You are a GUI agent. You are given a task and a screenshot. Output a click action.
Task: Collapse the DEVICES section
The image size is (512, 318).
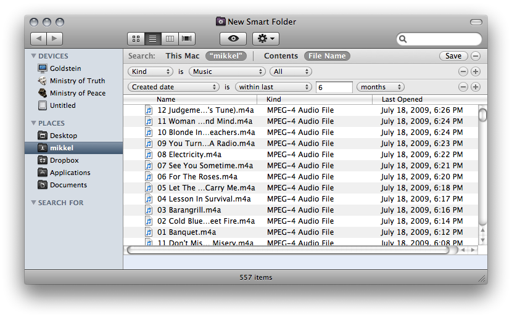[33, 55]
